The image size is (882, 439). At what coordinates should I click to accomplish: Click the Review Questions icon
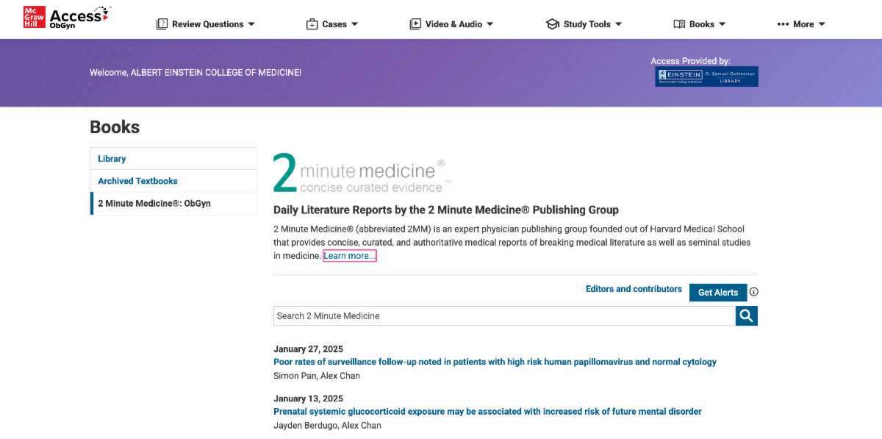(162, 24)
